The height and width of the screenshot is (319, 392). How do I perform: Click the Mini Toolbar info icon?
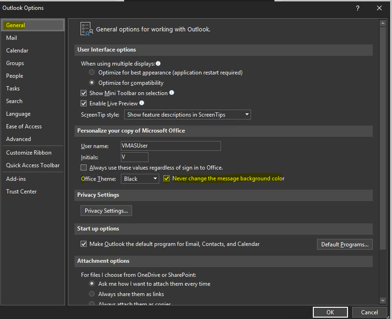[x=171, y=93]
